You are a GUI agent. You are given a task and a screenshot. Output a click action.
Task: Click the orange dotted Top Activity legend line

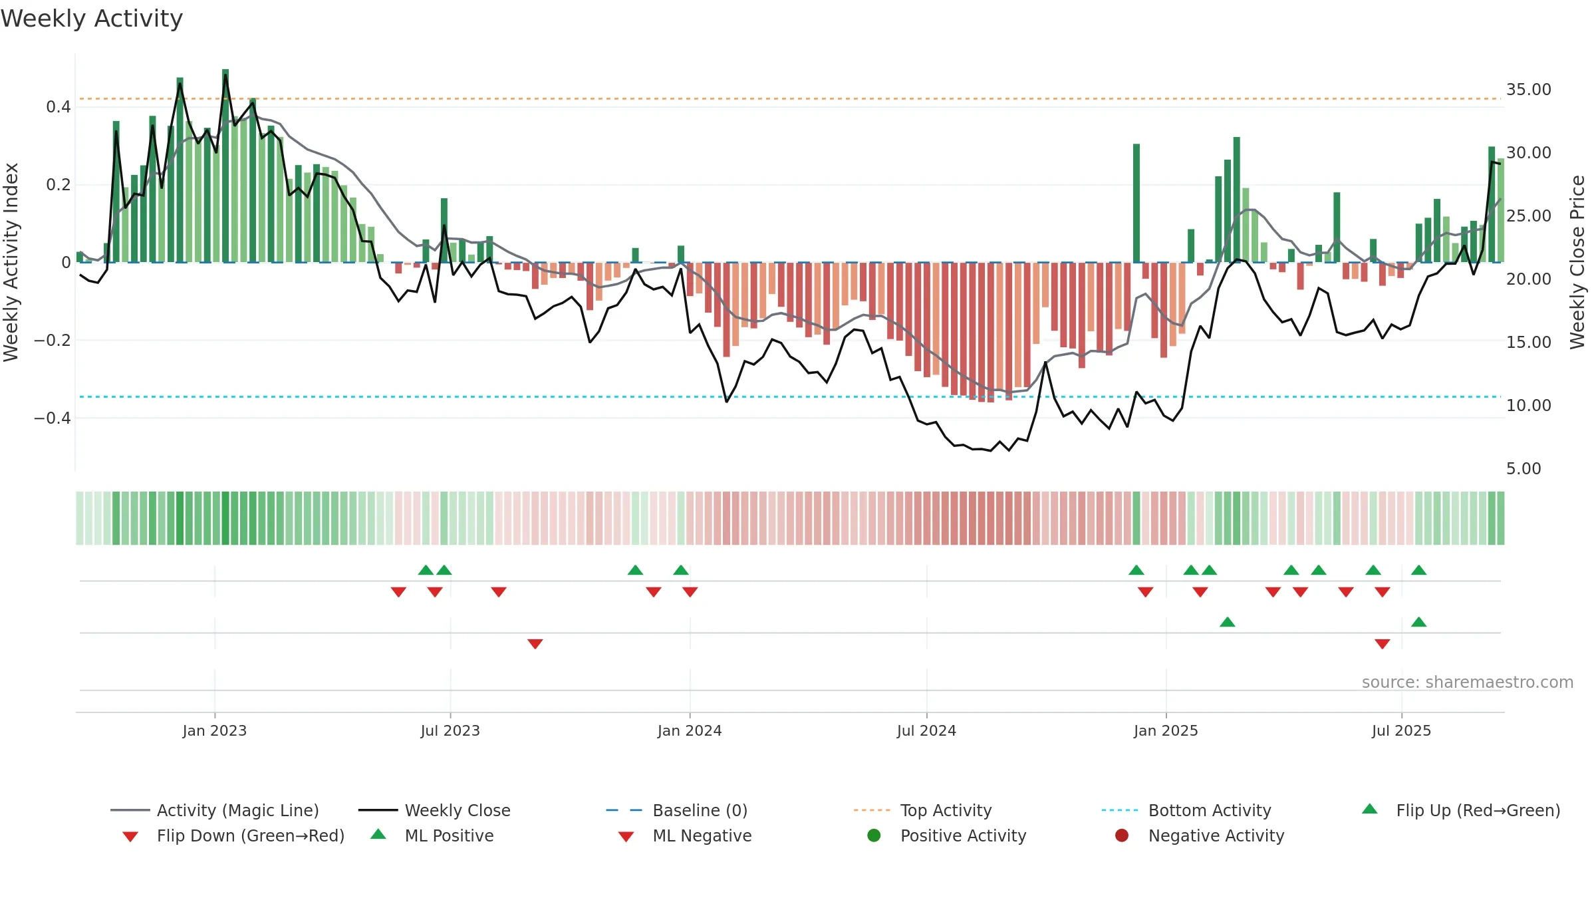click(872, 810)
